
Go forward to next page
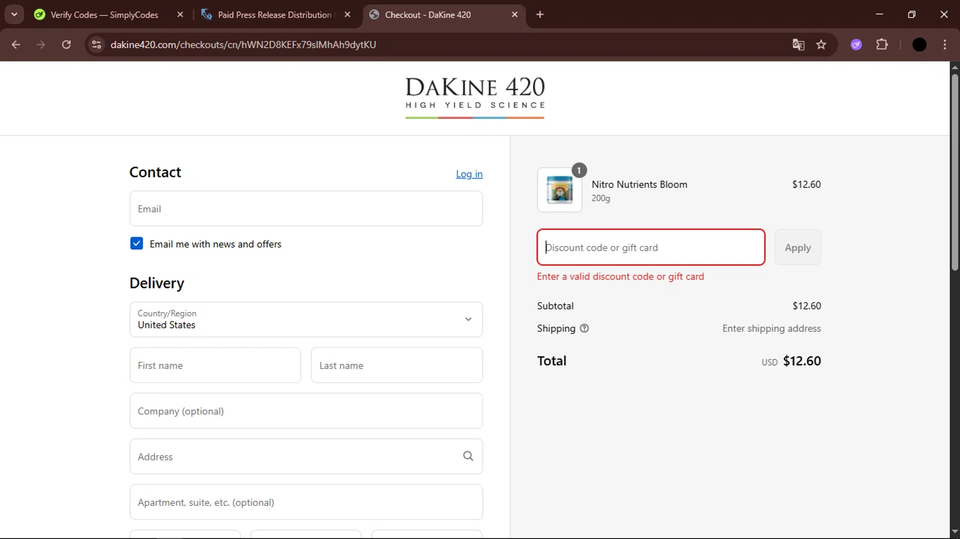pyautogui.click(x=41, y=45)
